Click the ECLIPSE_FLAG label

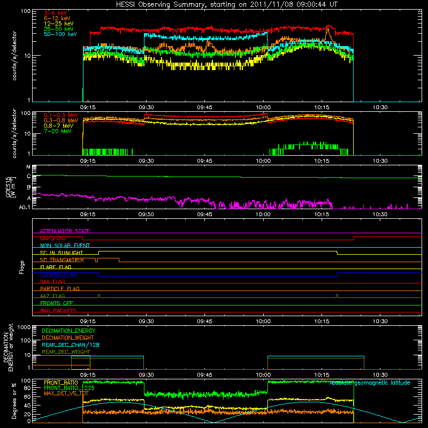click(58, 274)
